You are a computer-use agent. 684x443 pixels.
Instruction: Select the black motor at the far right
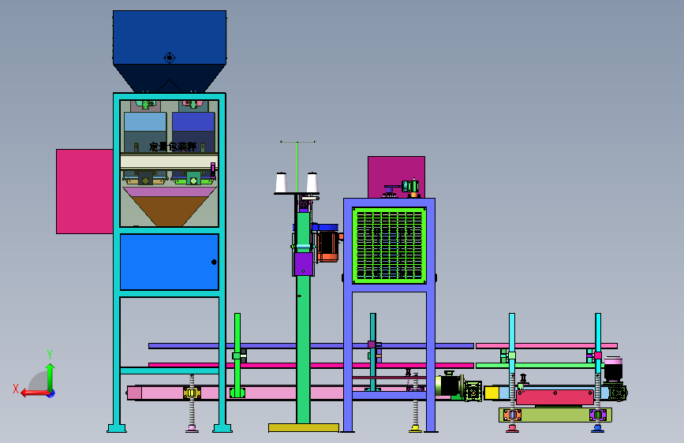(613, 370)
